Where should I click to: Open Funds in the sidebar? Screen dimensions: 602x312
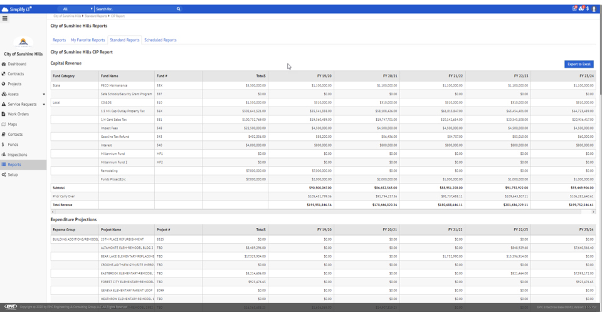click(13, 144)
